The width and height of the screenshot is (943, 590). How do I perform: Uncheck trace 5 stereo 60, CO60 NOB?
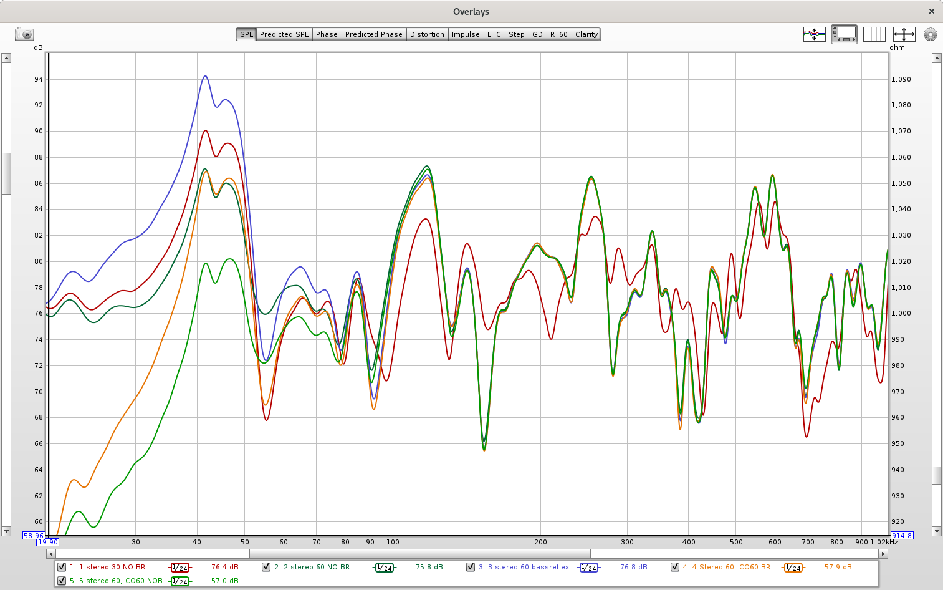coord(62,581)
